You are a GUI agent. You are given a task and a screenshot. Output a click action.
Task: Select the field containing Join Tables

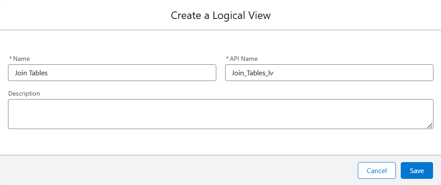[112, 73]
